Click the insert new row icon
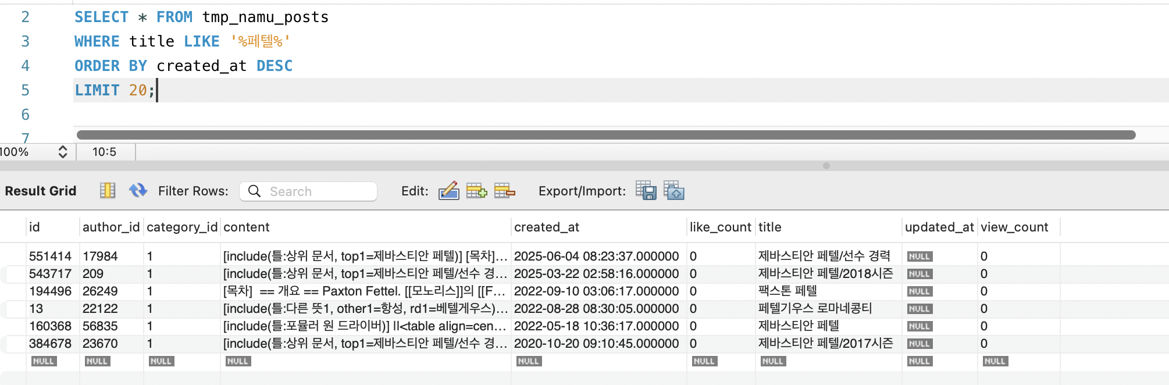Image resolution: width=1169 pixels, height=385 pixels. pyautogui.click(x=476, y=191)
